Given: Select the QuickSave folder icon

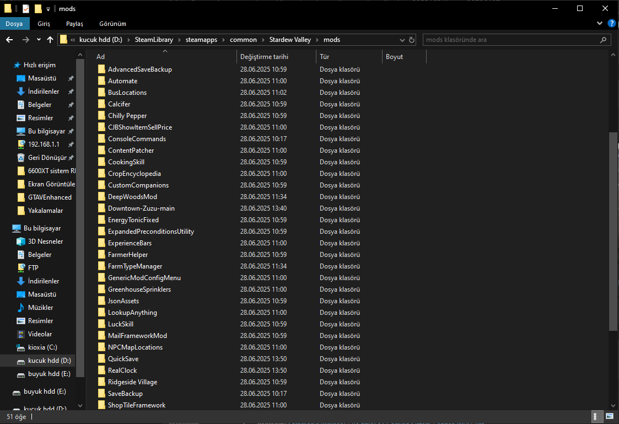Looking at the screenshot, I should [x=101, y=359].
